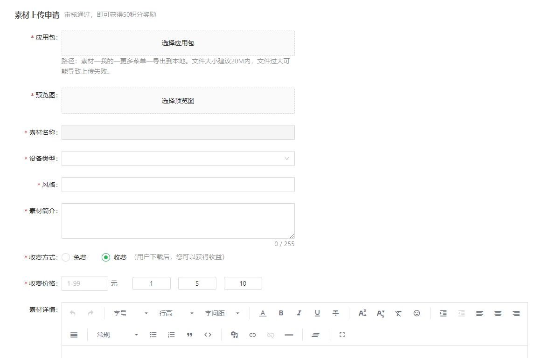Open the font color picker

[263, 313]
